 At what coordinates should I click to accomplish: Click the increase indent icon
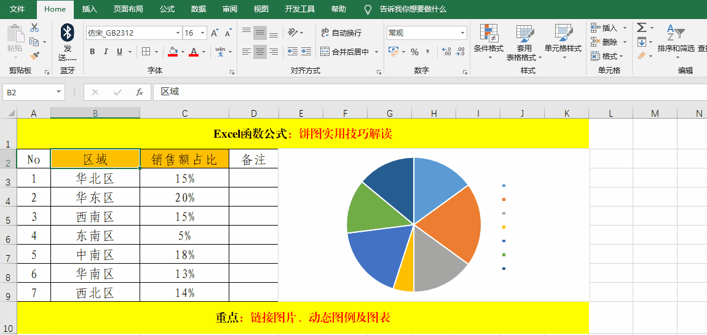pyautogui.click(x=306, y=52)
